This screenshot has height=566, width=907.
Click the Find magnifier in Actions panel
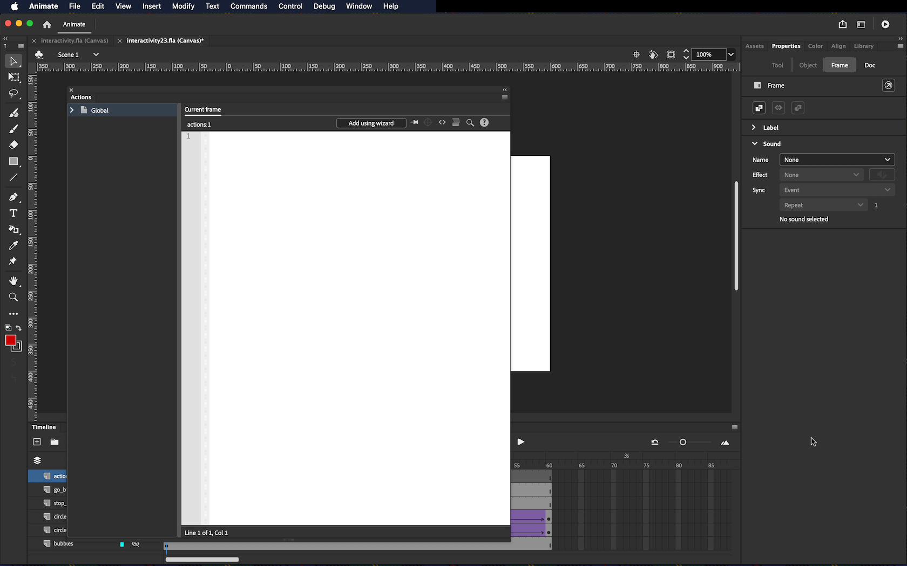click(470, 123)
